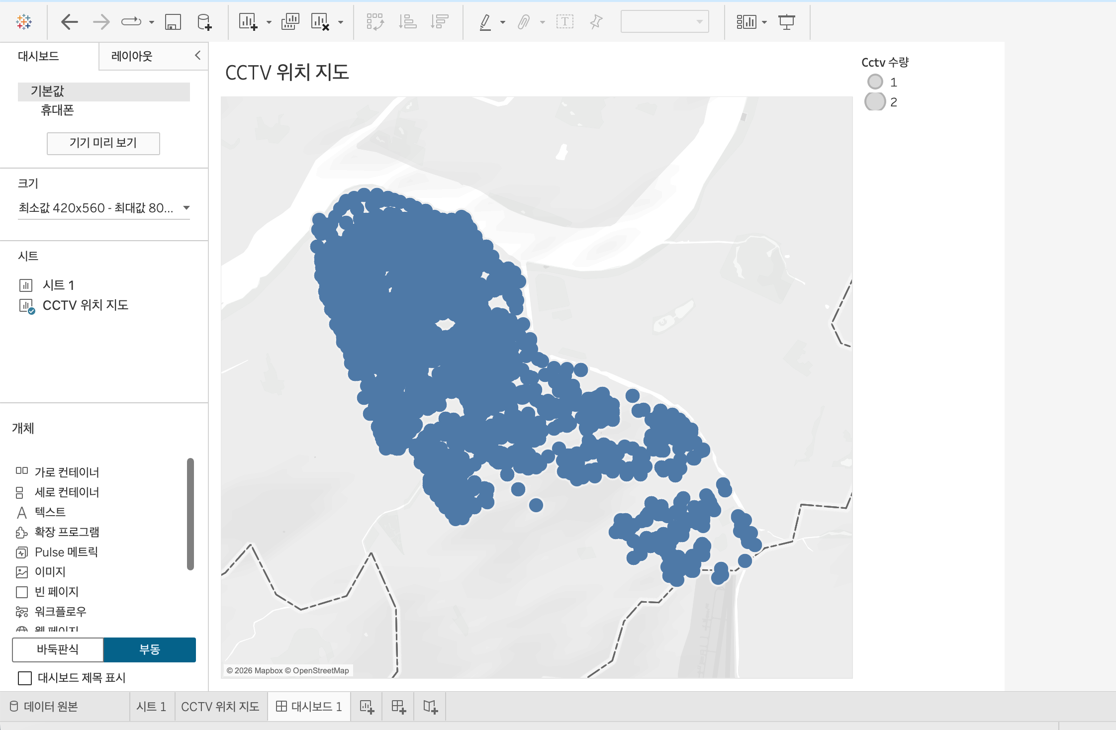Click the 기기 미리 보기 button
The height and width of the screenshot is (730, 1116).
103,143
